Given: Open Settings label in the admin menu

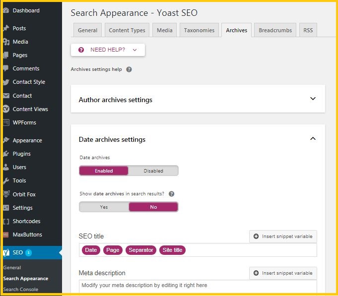Looking at the screenshot, I should click(x=23, y=208).
